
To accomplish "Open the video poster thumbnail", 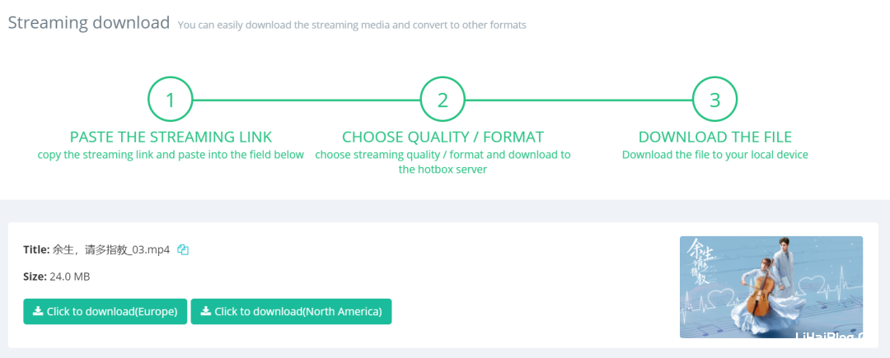I will pos(771,287).
